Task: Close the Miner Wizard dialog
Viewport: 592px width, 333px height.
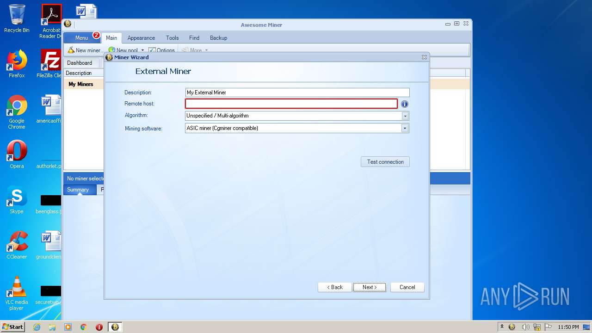Action: [x=424, y=57]
